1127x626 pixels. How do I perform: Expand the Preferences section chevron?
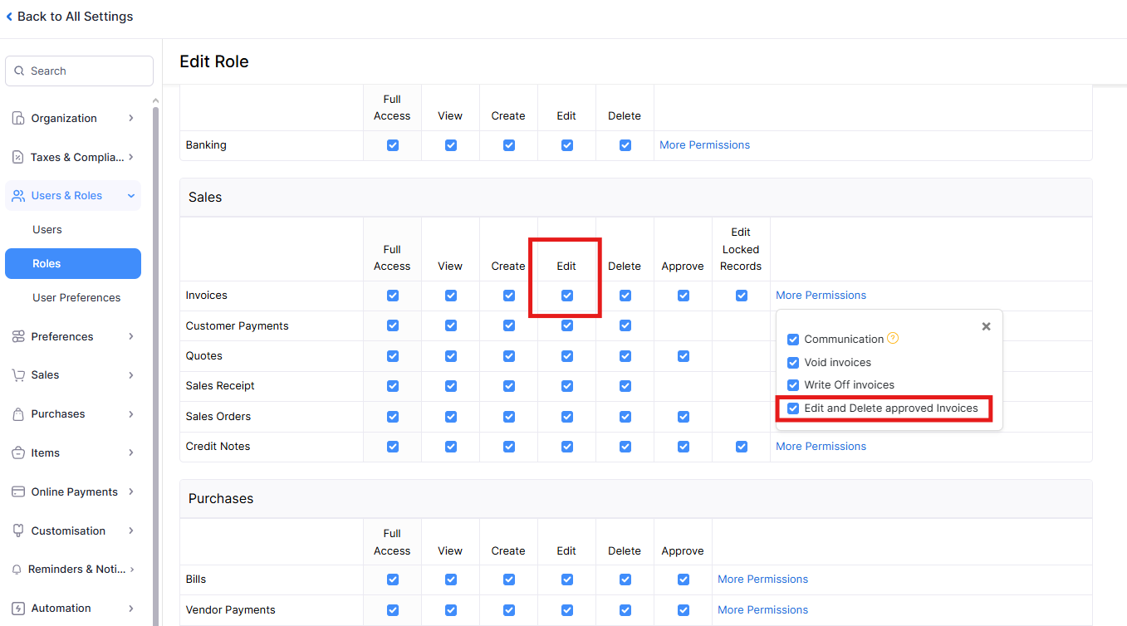[x=131, y=336]
